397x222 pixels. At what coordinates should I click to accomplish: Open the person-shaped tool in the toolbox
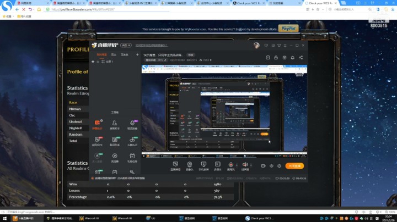tap(115, 125)
